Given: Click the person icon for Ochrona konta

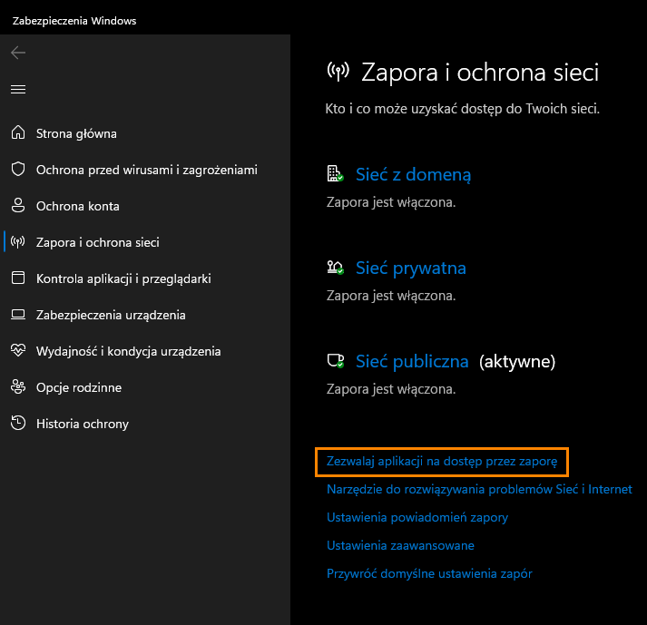Looking at the screenshot, I should pos(18,205).
